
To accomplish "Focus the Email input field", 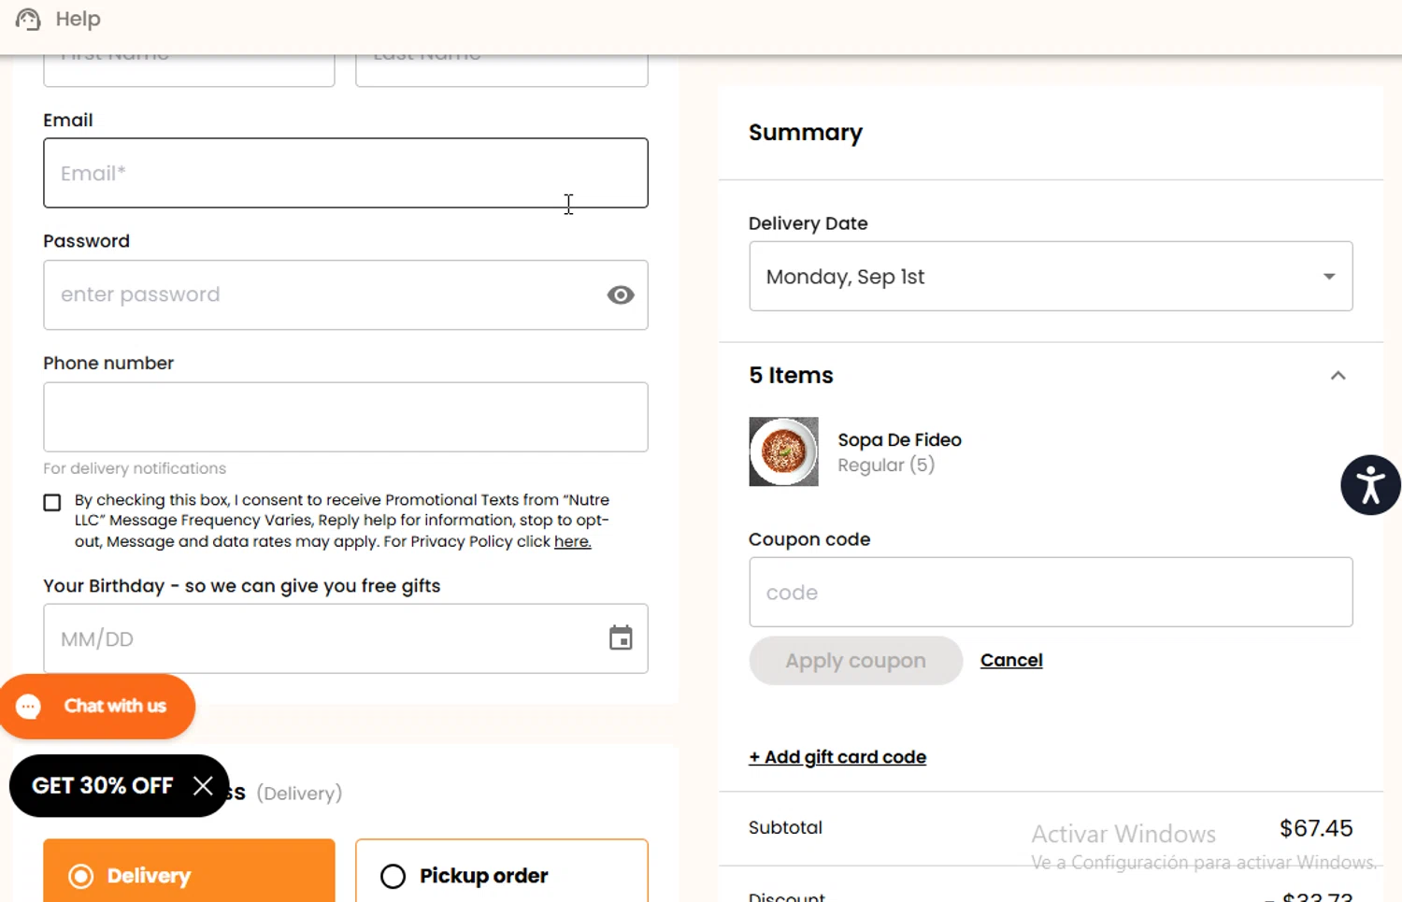I will point(346,173).
